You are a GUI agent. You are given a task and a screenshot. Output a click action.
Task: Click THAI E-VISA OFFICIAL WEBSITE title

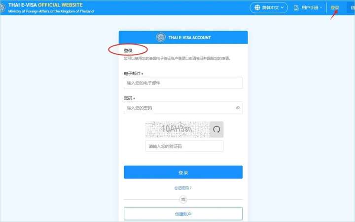point(45,5)
